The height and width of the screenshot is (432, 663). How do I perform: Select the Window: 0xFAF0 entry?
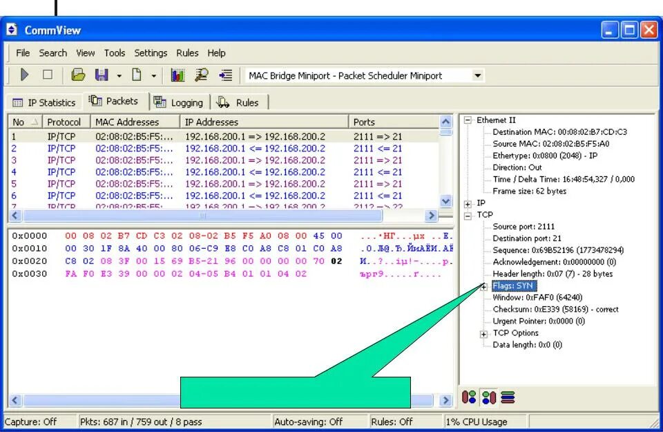pos(537,297)
